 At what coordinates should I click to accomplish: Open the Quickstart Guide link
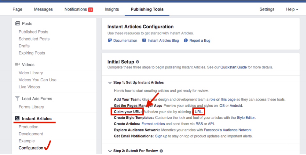click(234, 67)
